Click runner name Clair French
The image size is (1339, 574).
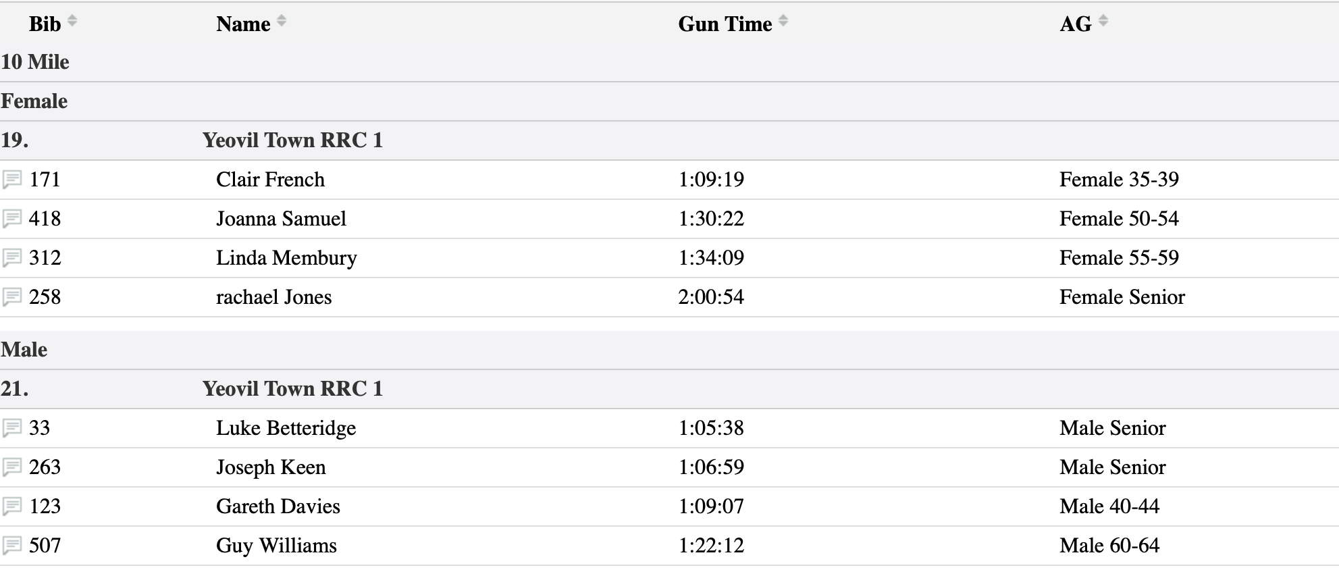click(270, 180)
